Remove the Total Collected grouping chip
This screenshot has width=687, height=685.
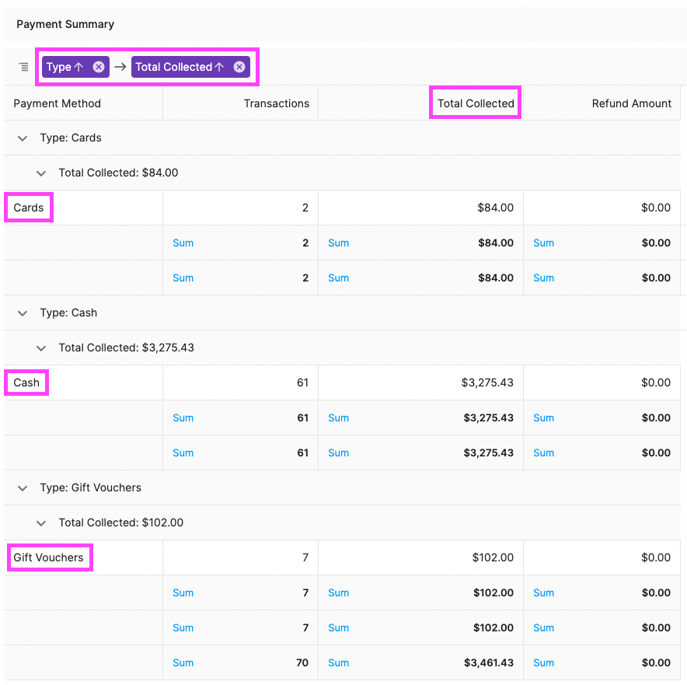[239, 67]
